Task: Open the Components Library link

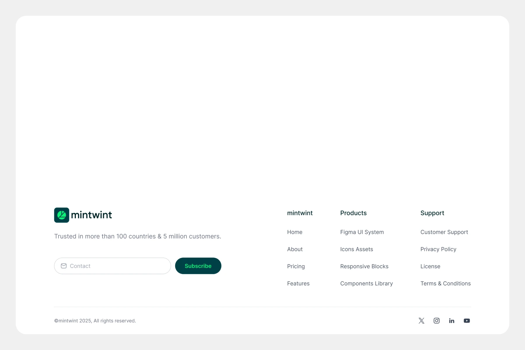Action: pos(366,283)
